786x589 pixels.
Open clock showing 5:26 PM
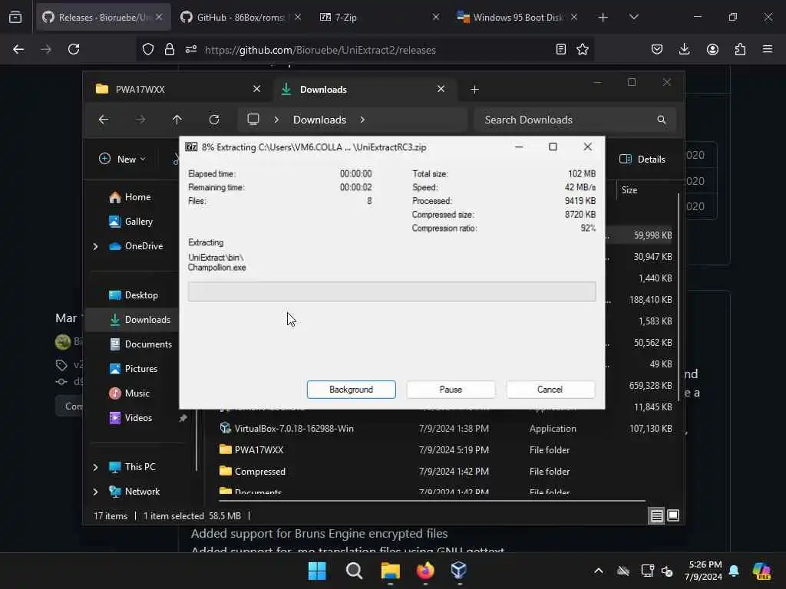click(x=705, y=571)
